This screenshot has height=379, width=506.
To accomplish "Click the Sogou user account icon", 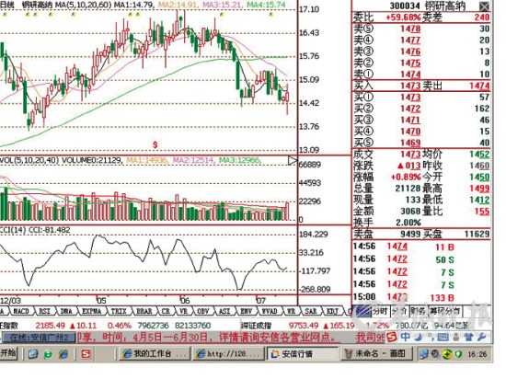I will [455, 338].
